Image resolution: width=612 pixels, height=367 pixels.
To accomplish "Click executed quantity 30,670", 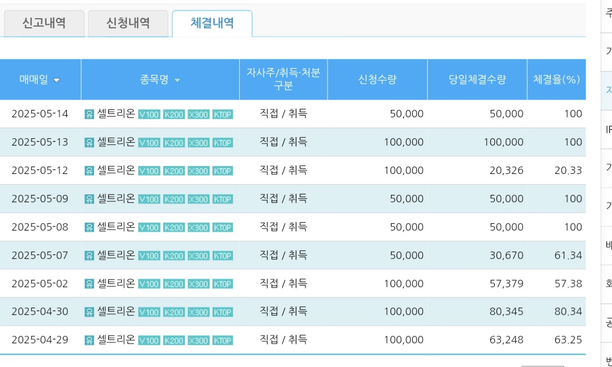I will click(x=507, y=255).
